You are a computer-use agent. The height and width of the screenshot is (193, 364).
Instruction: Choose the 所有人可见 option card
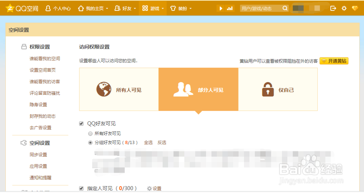(119, 89)
